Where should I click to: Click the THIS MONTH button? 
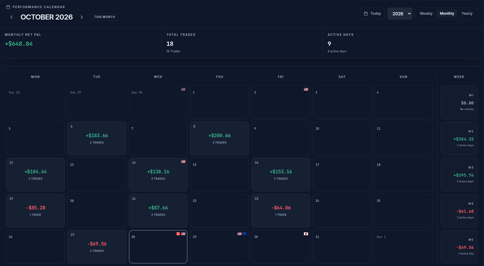coord(104,17)
